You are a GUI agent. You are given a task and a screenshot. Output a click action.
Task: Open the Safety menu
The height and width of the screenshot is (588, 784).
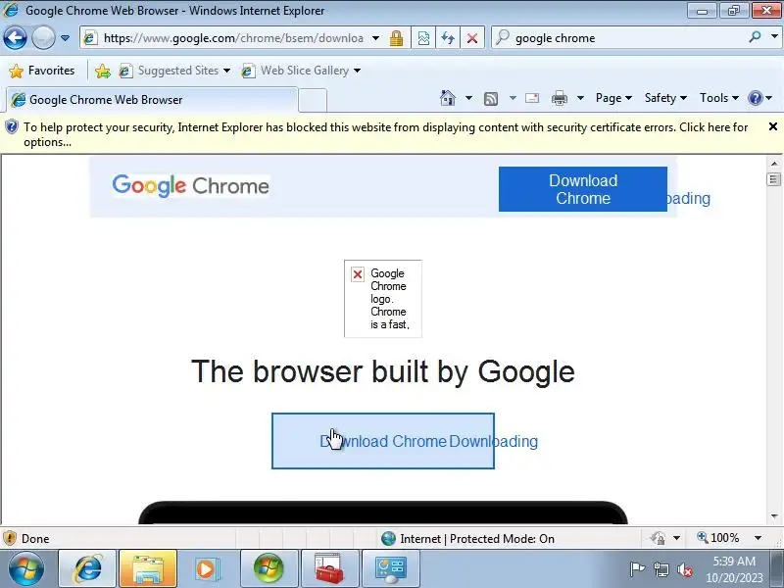(665, 98)
